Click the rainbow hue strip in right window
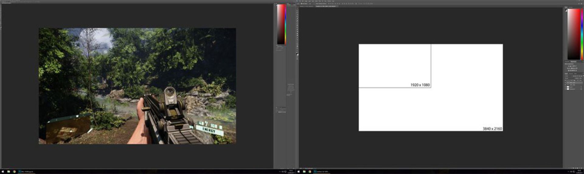The image size is (584, 174). point(582,34)
